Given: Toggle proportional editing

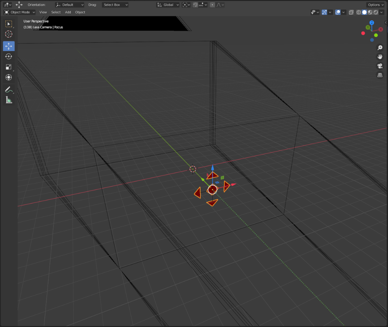Looking at the screenshot, I should tap(212, 5).
